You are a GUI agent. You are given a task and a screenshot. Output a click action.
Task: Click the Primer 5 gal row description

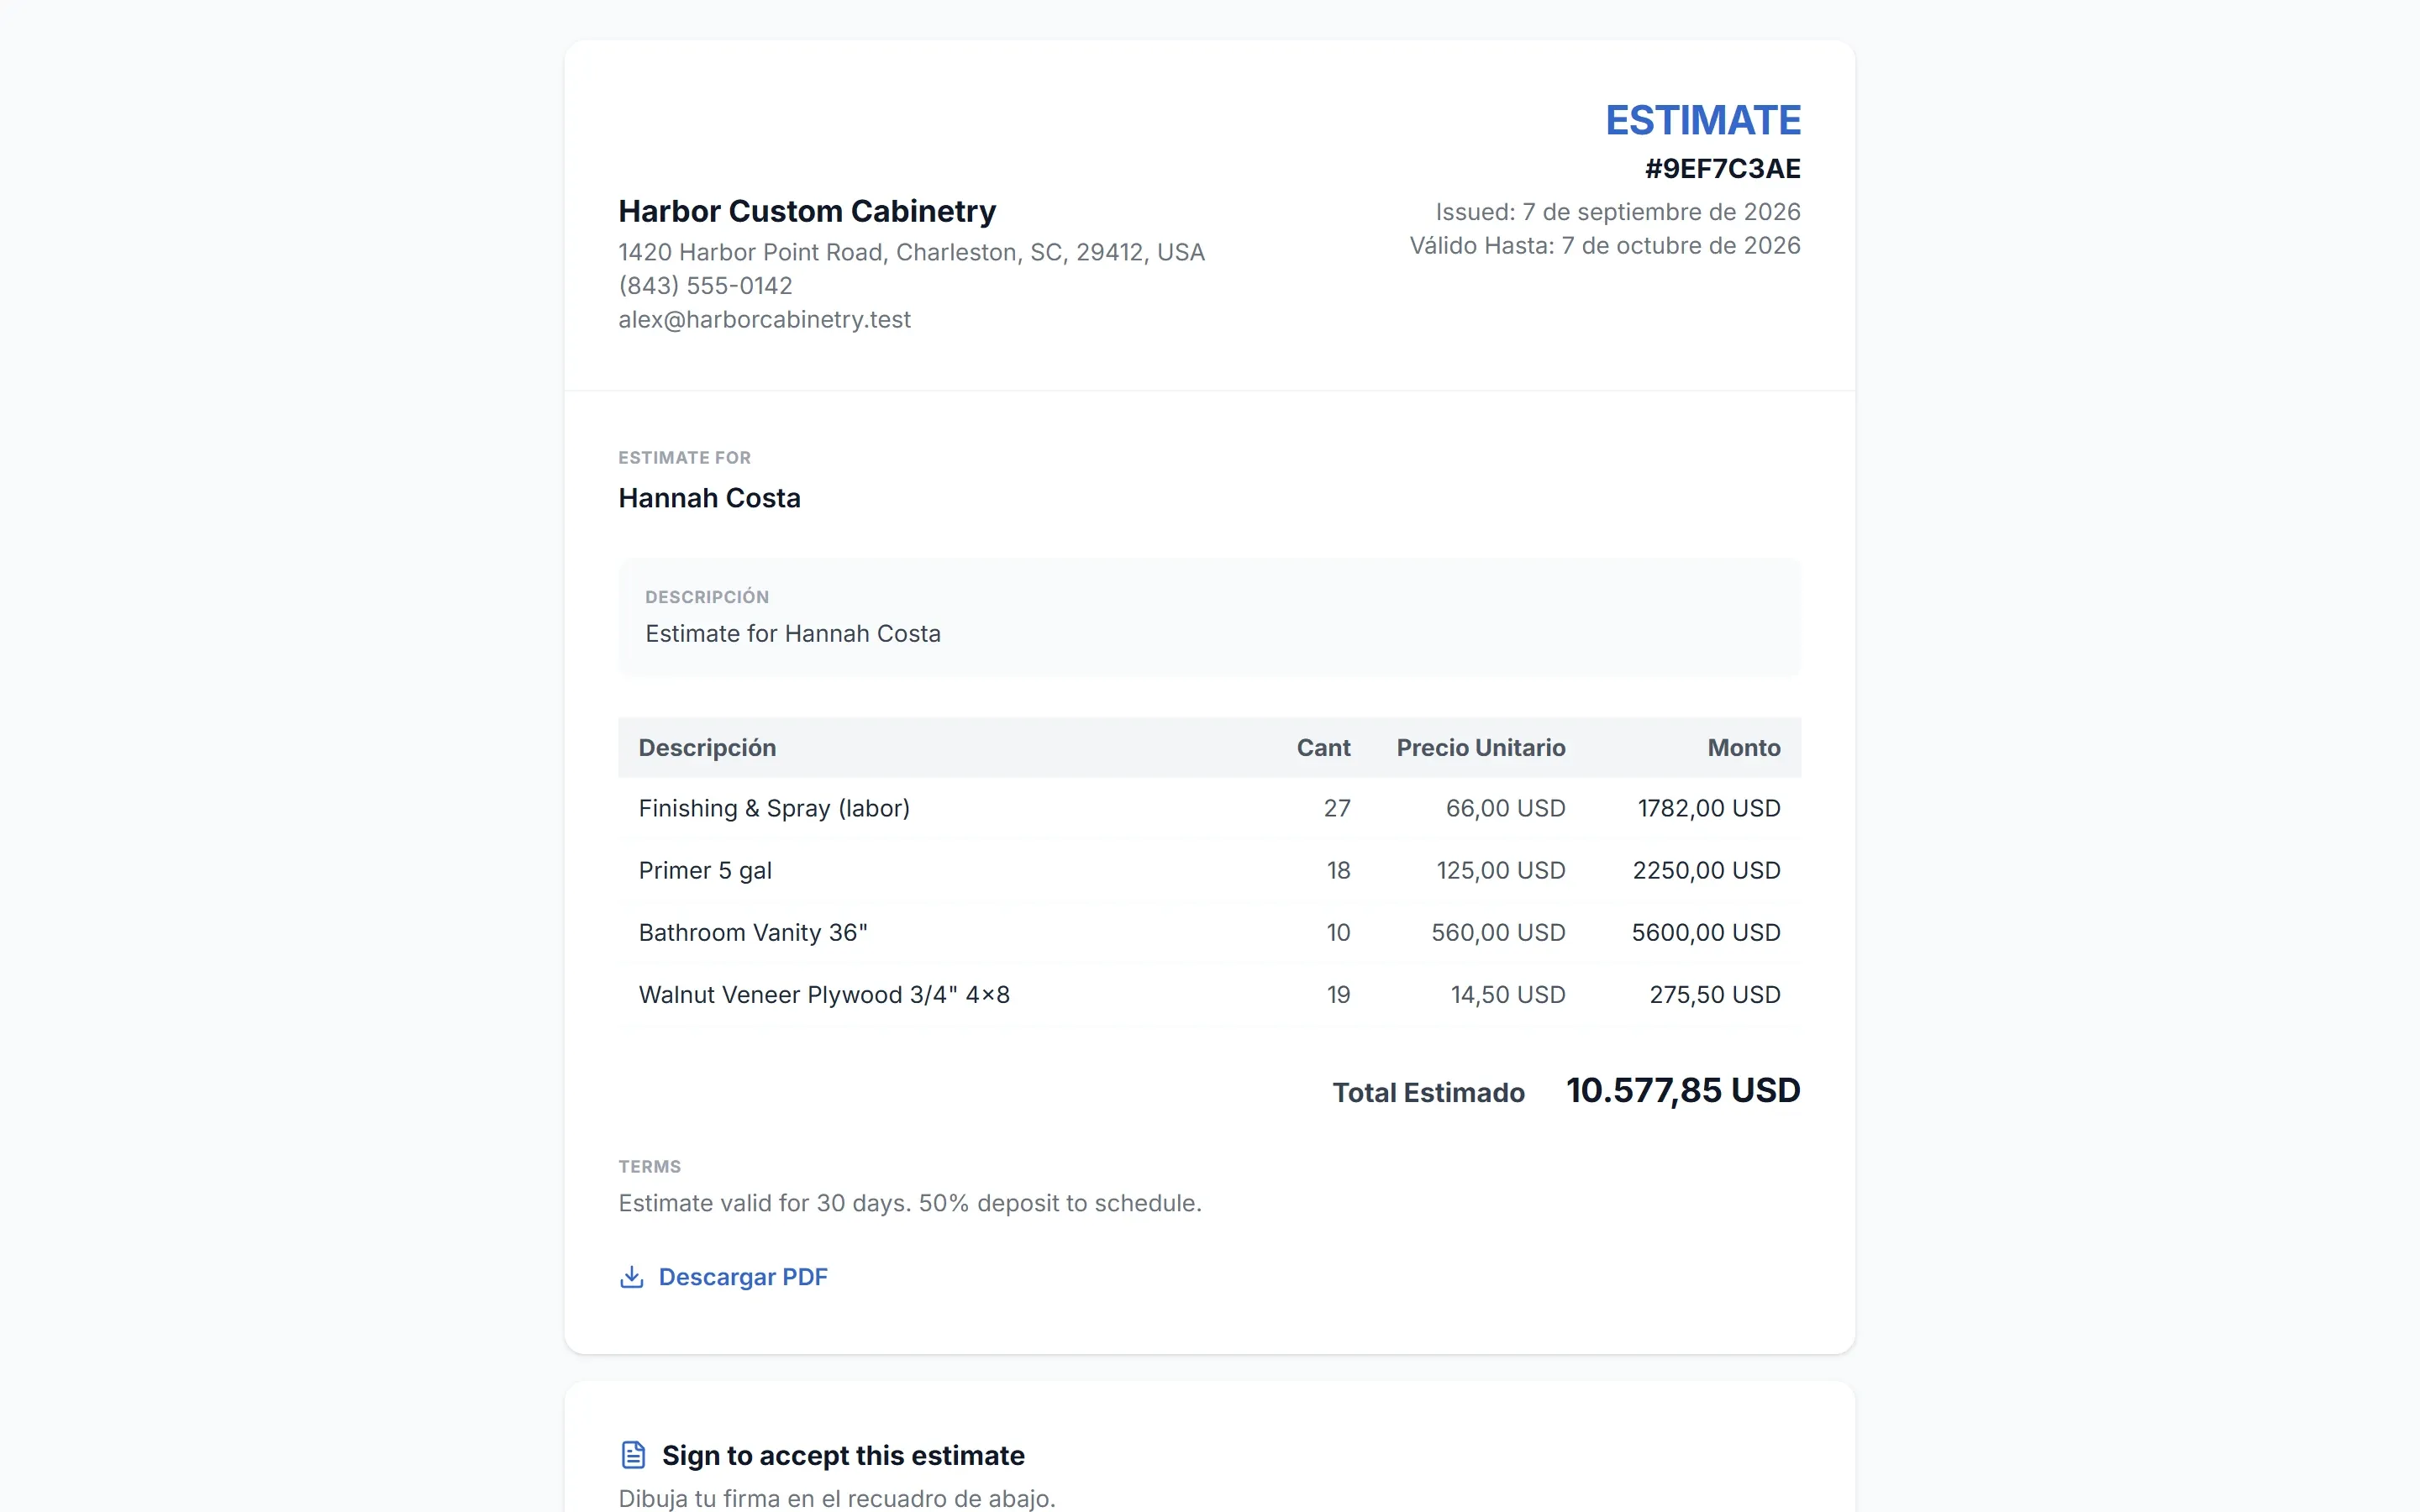[705, 871]
